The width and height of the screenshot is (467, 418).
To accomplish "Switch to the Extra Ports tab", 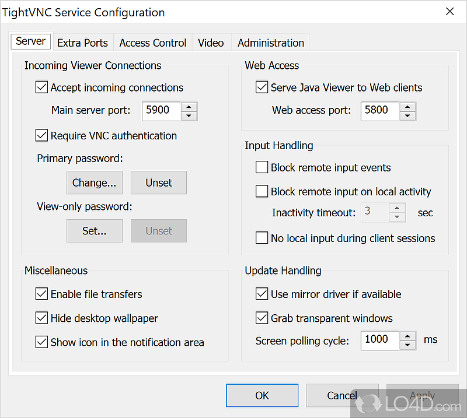I will [x=82, y=43].
